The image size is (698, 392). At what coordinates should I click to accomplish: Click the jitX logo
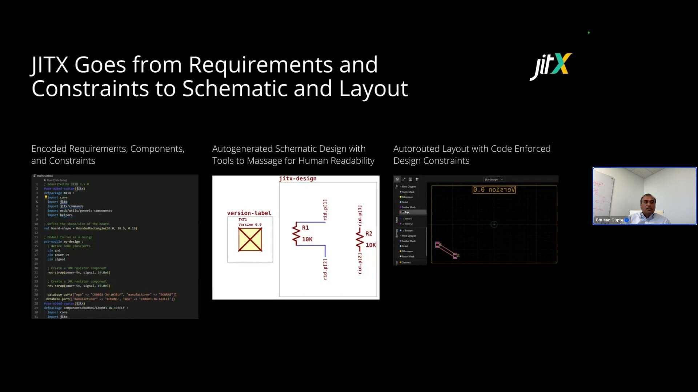point(550,66)
